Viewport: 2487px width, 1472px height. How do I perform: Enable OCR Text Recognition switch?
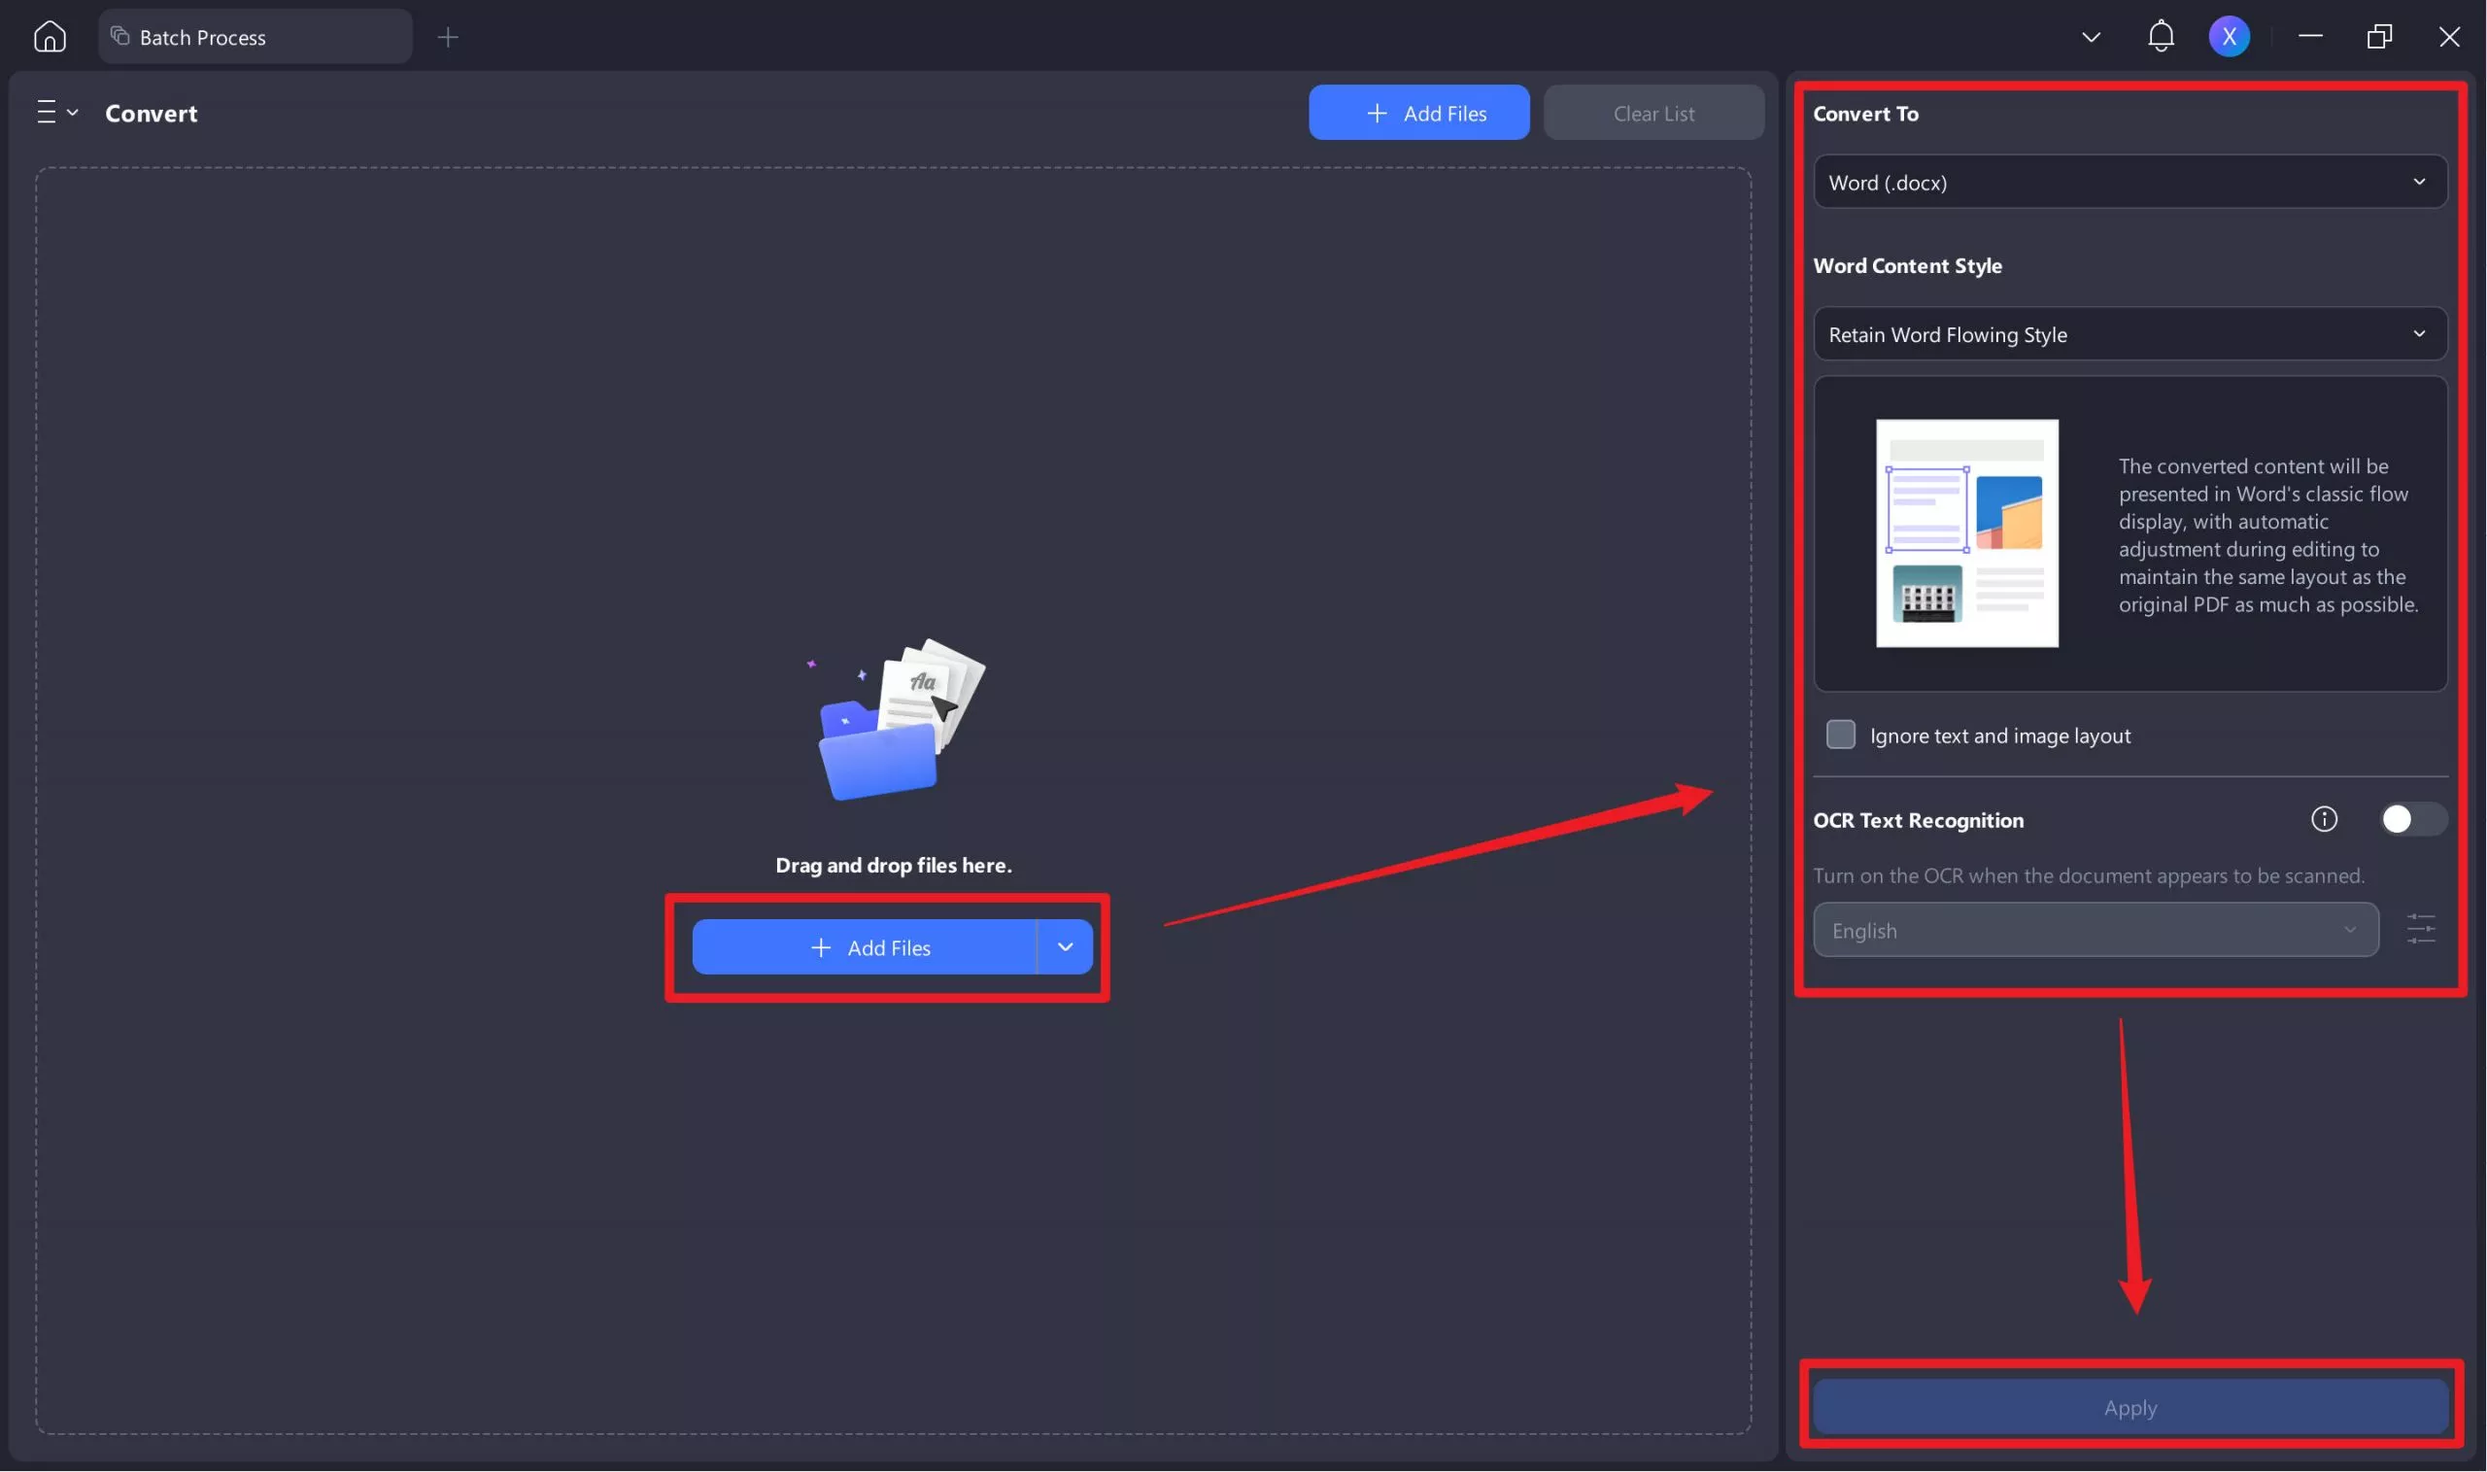2411,819
